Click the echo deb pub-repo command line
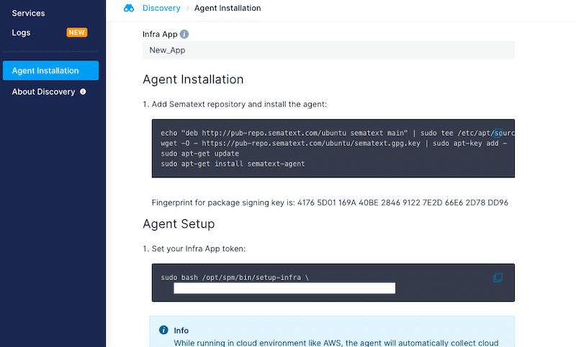Screen dimensions: 576x347 pyautogui.click(x=337, y=133)
